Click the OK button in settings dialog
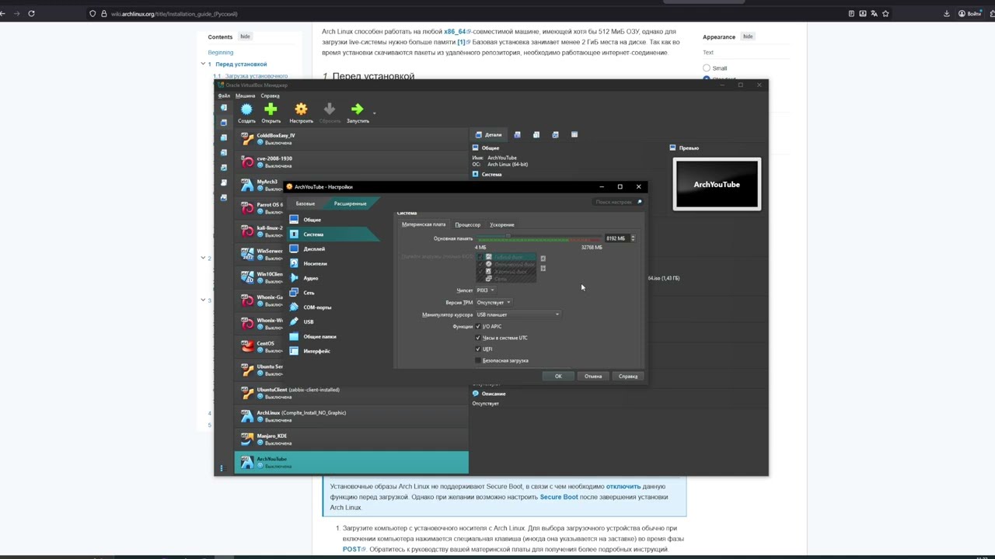Image resolution: width=995 pixels, height=559 pixels. [558, 377]
